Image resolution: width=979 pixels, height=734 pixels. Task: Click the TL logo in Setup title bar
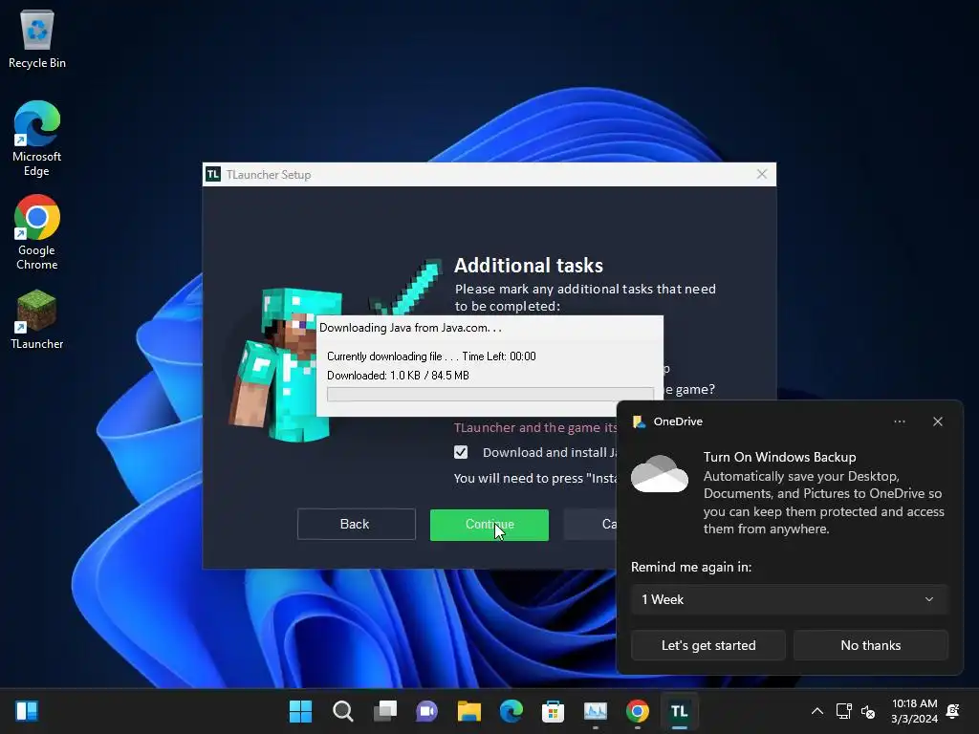point(213,174)
